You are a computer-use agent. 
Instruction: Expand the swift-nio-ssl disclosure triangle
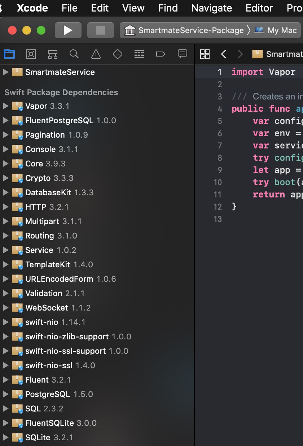(5, 365)
